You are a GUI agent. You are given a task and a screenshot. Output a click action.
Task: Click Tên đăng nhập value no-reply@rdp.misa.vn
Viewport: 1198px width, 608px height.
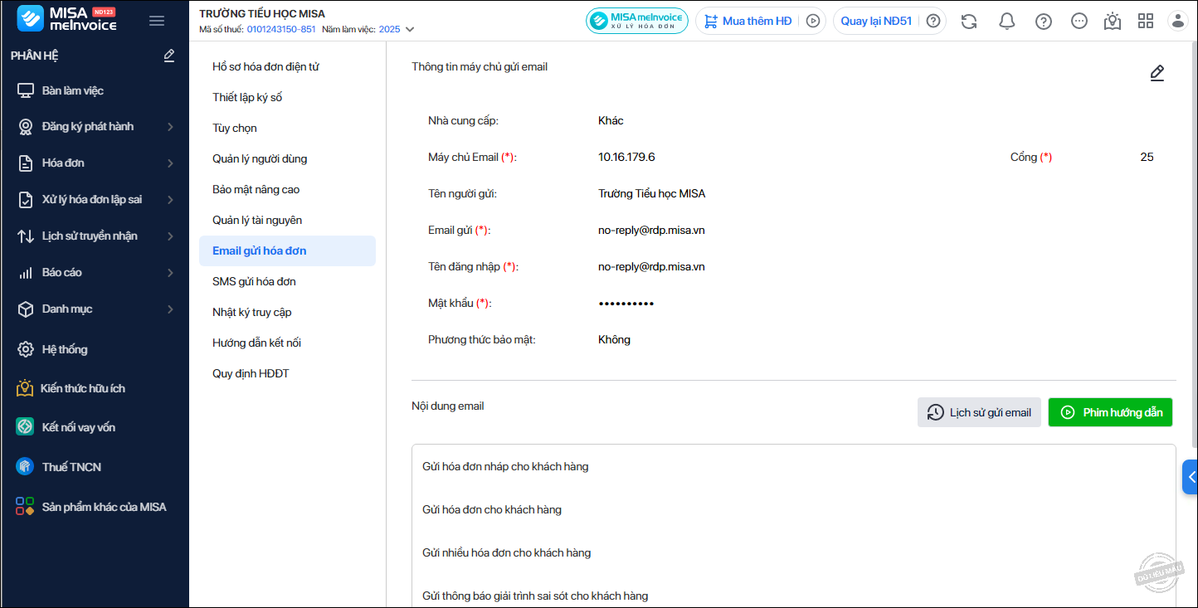tap(651, 266)
